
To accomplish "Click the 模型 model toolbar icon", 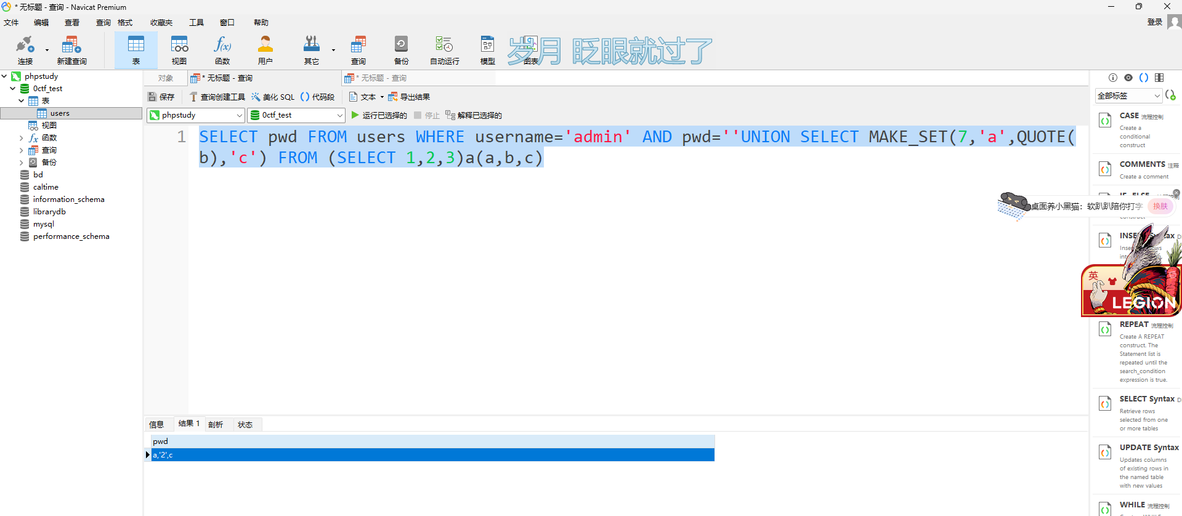I will click(x=487, y=50).
